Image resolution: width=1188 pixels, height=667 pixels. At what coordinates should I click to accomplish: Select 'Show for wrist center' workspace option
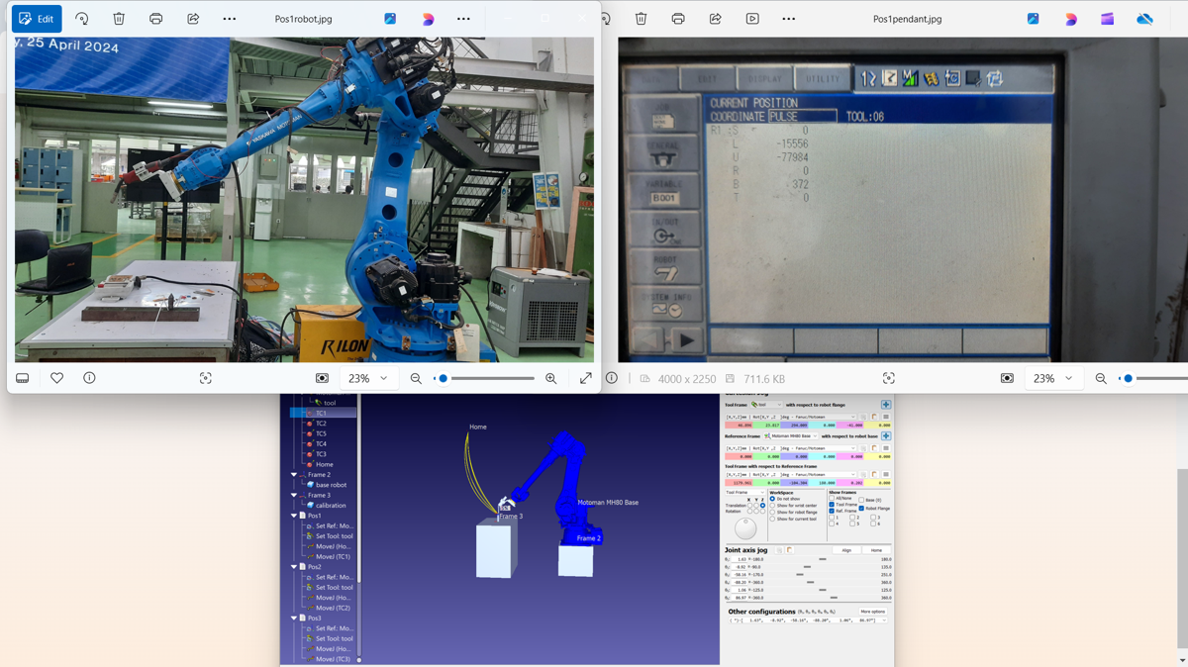[773, 506]
